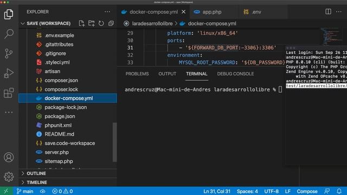Select the TERMINAL panel tab
347x195 pixels.
pyautogui.click(x=196, y=74)
